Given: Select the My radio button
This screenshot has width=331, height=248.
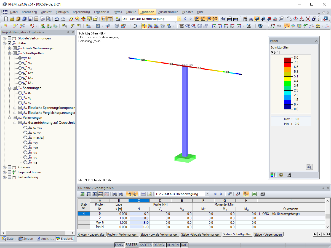Looking at the screenshot, I should tap(20, 78).
